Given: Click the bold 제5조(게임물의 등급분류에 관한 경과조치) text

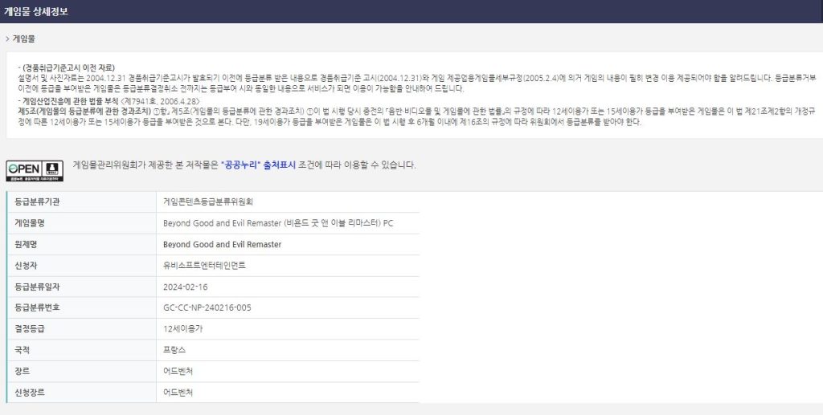Looking at the screenshot, I should point(84,111).
